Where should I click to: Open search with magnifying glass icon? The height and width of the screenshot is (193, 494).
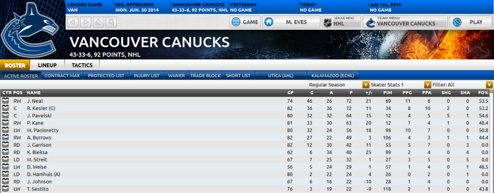point(111,22)
